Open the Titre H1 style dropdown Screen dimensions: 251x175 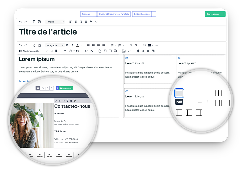click(55, 22)
